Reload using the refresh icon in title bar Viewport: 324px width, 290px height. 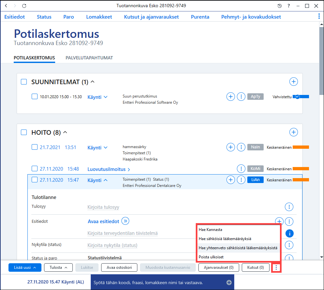coord(24,6)
